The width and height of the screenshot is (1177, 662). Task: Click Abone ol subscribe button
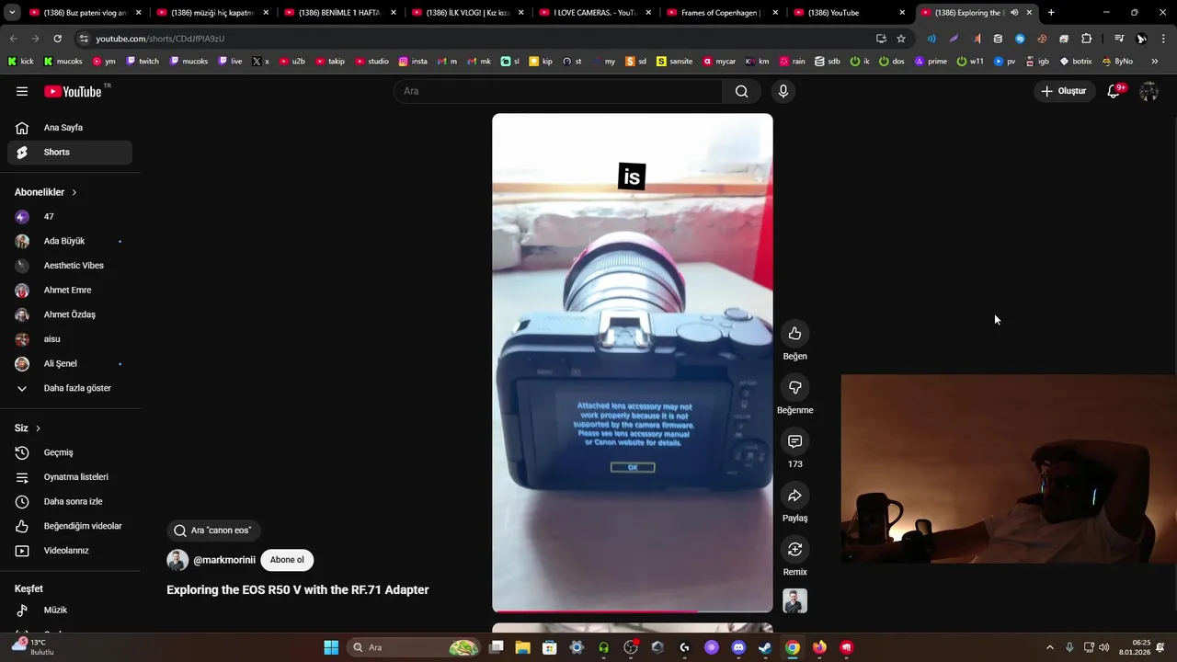[287, 560]
